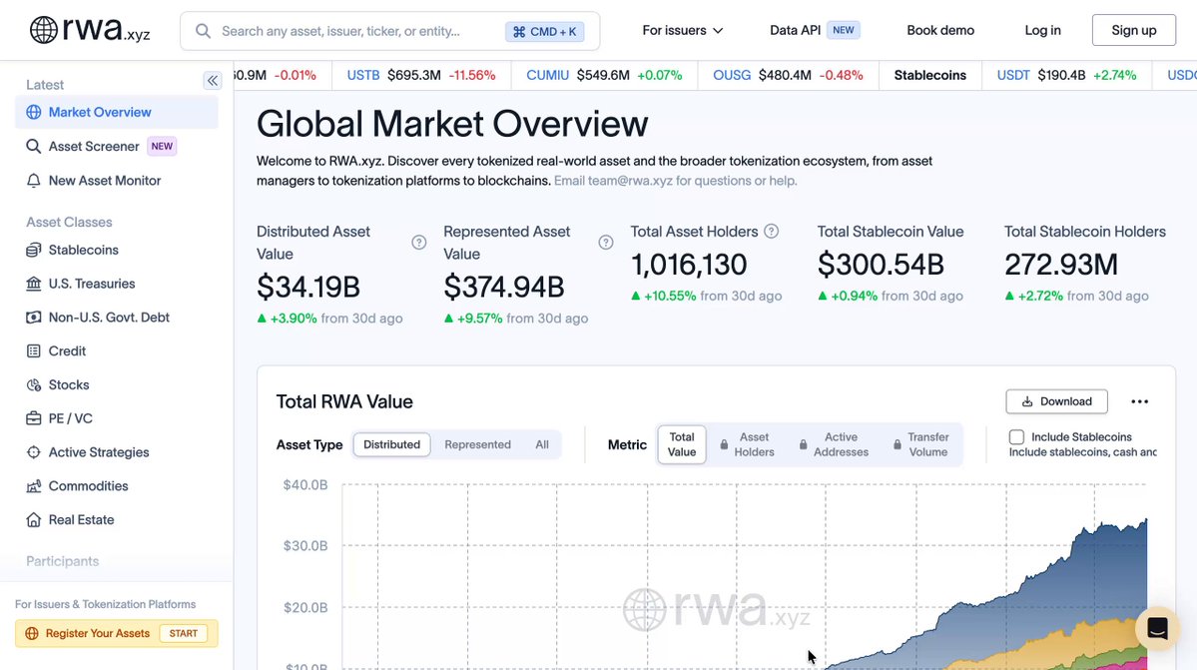Viewport: 1197px width, 670px height.
Task: Select the locked Active Addresses metric
Action: [x=834, y=445]
